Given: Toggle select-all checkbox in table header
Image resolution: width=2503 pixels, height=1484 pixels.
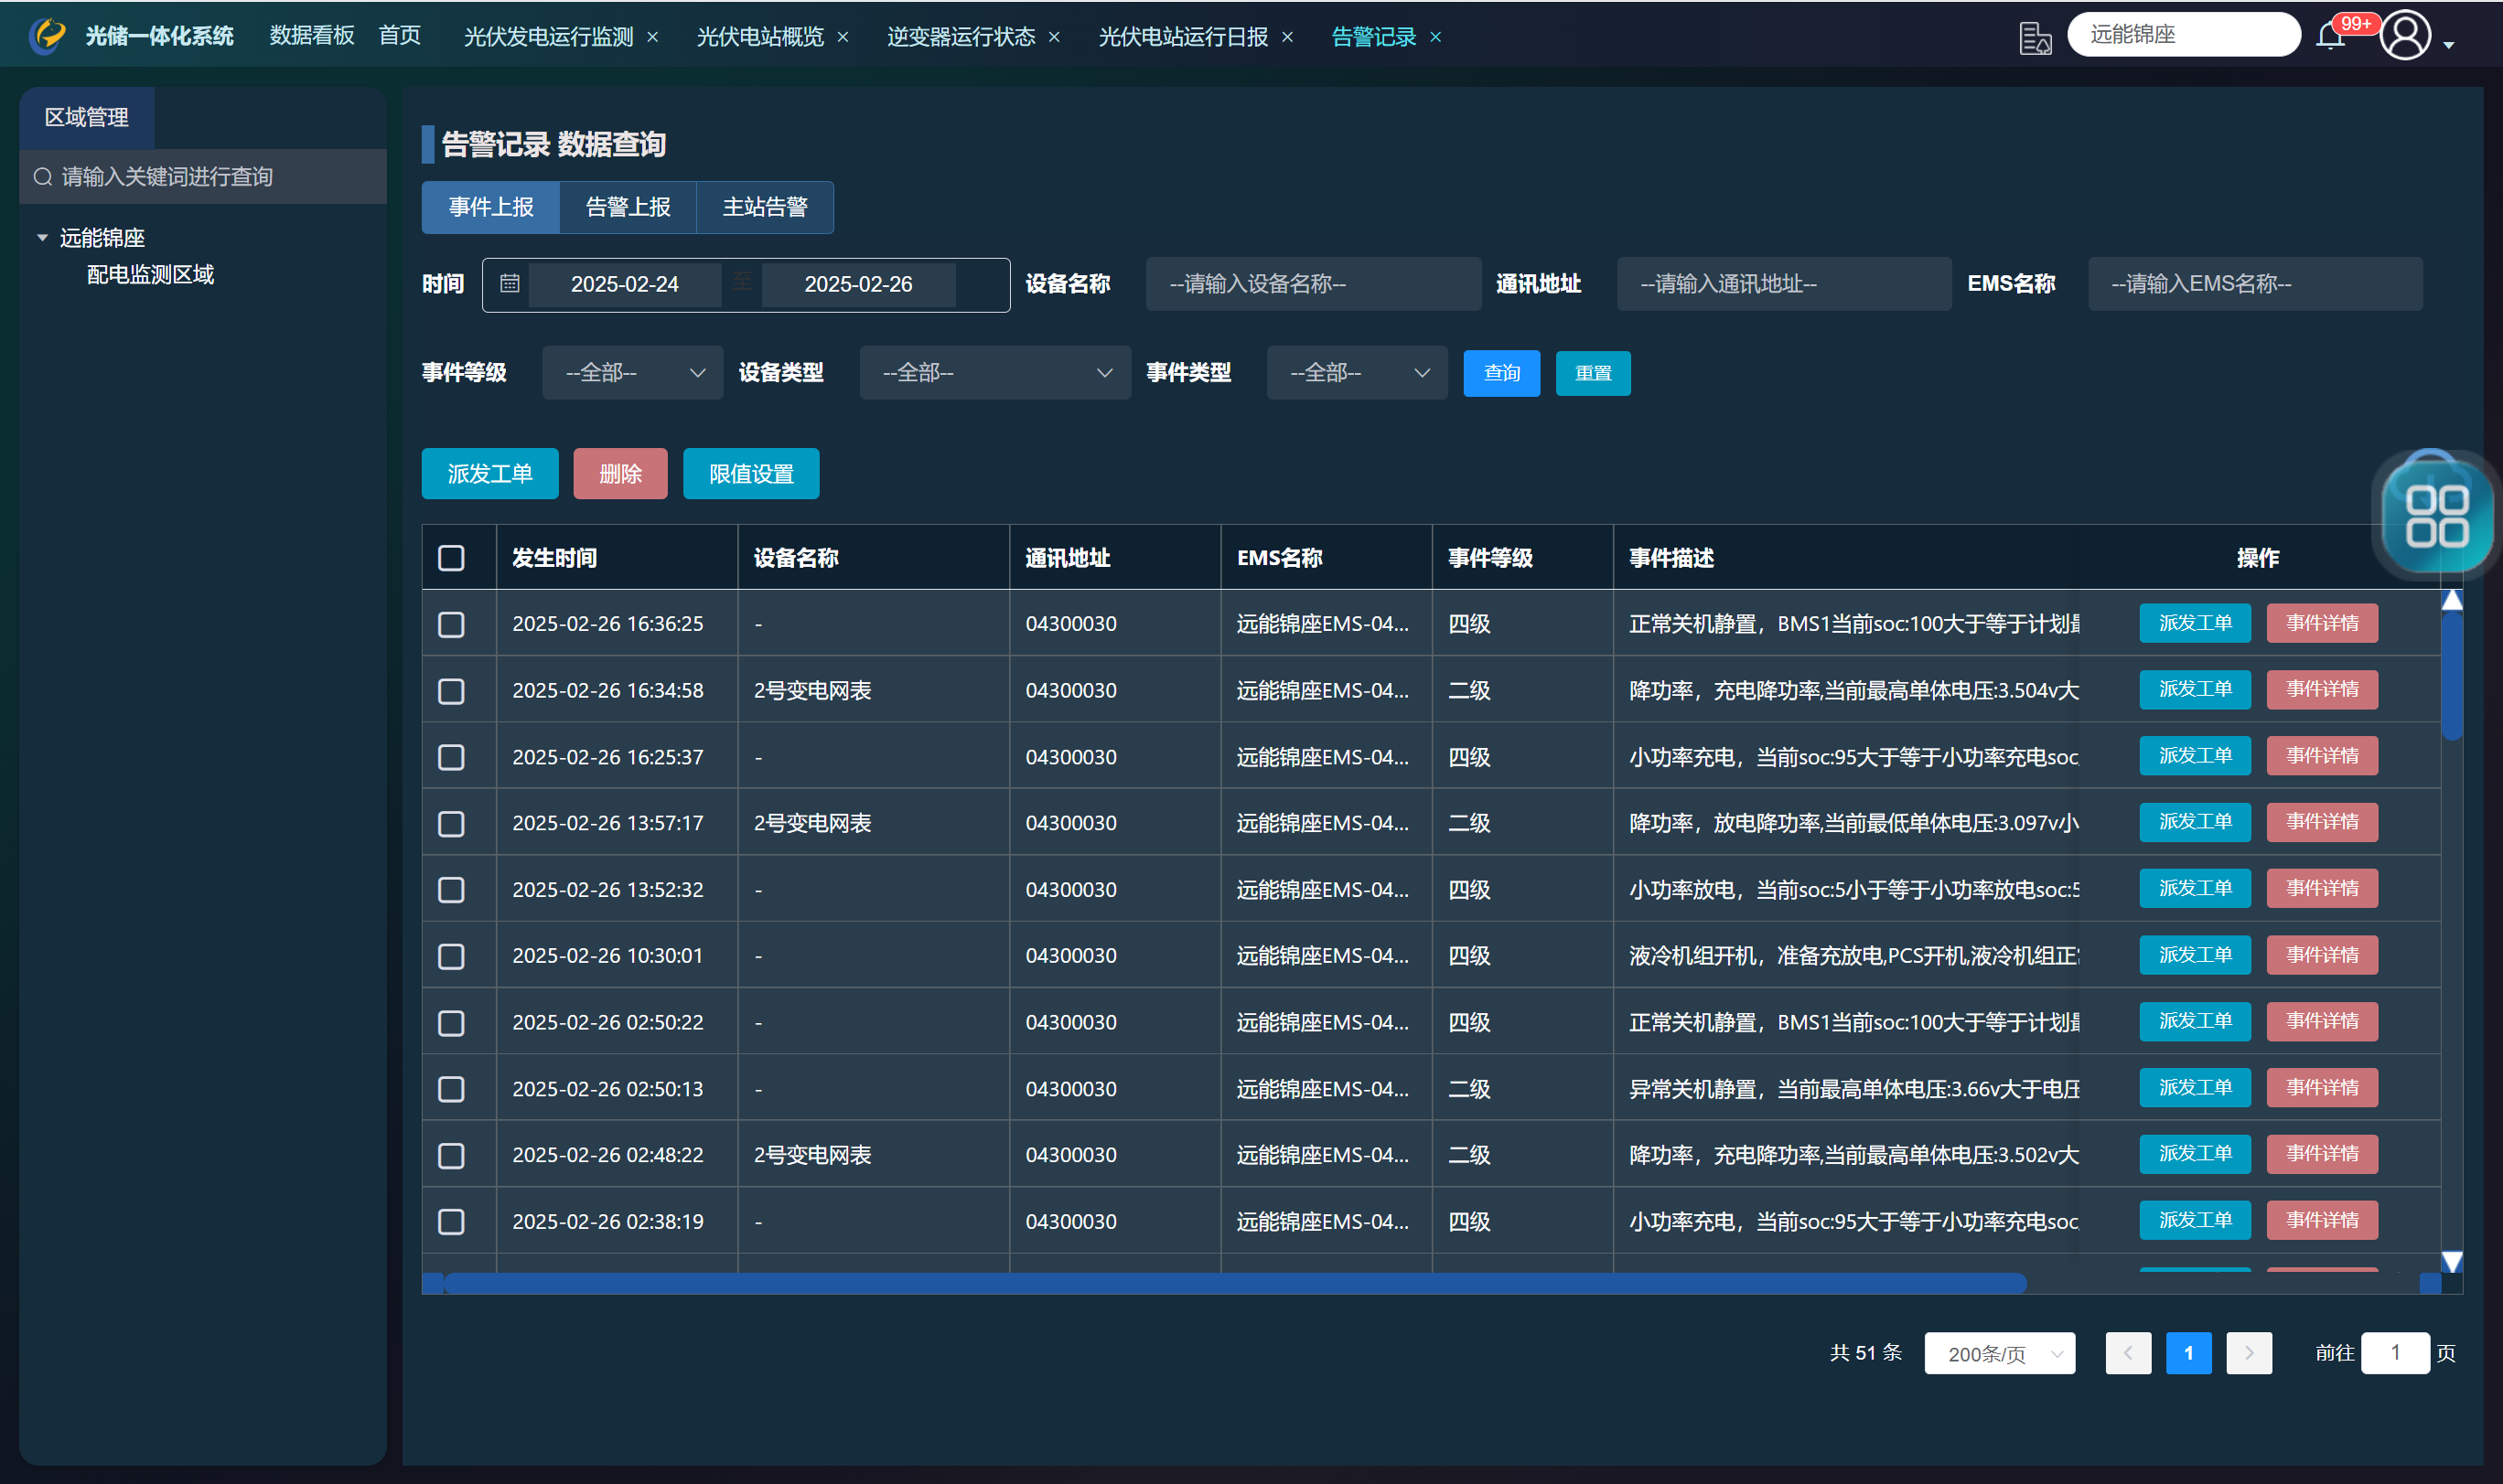Looking at the screenshot, I should [x=451, y=557].
